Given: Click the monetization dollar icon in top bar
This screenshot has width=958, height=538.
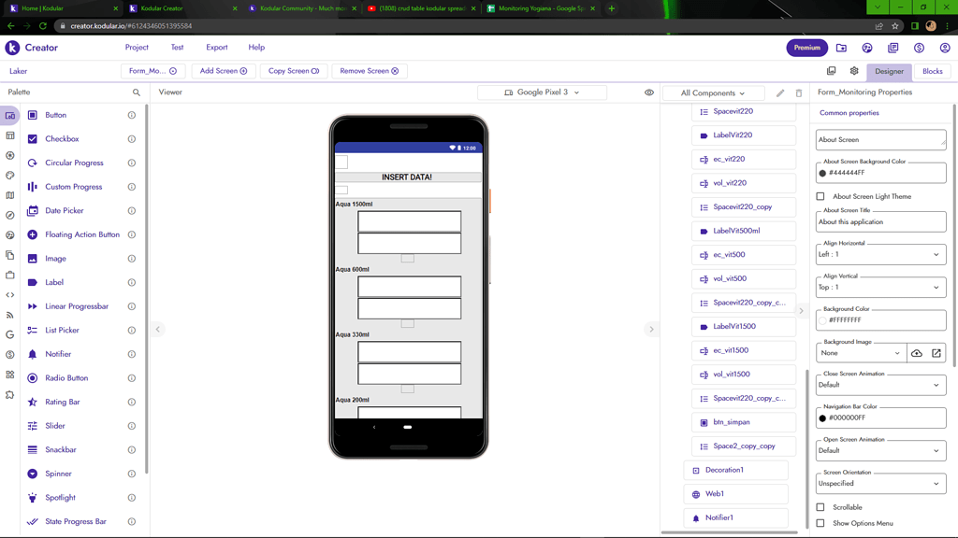Looking at the screenshot, I should point(918,48).
